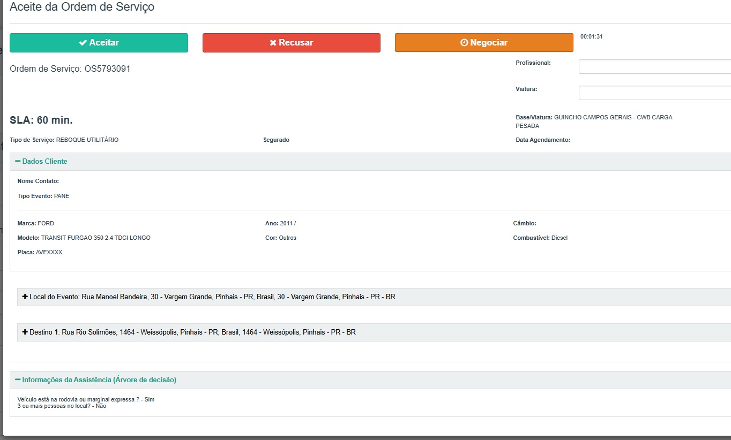Click the Combustível: Diesel text

tap(540, 238)
